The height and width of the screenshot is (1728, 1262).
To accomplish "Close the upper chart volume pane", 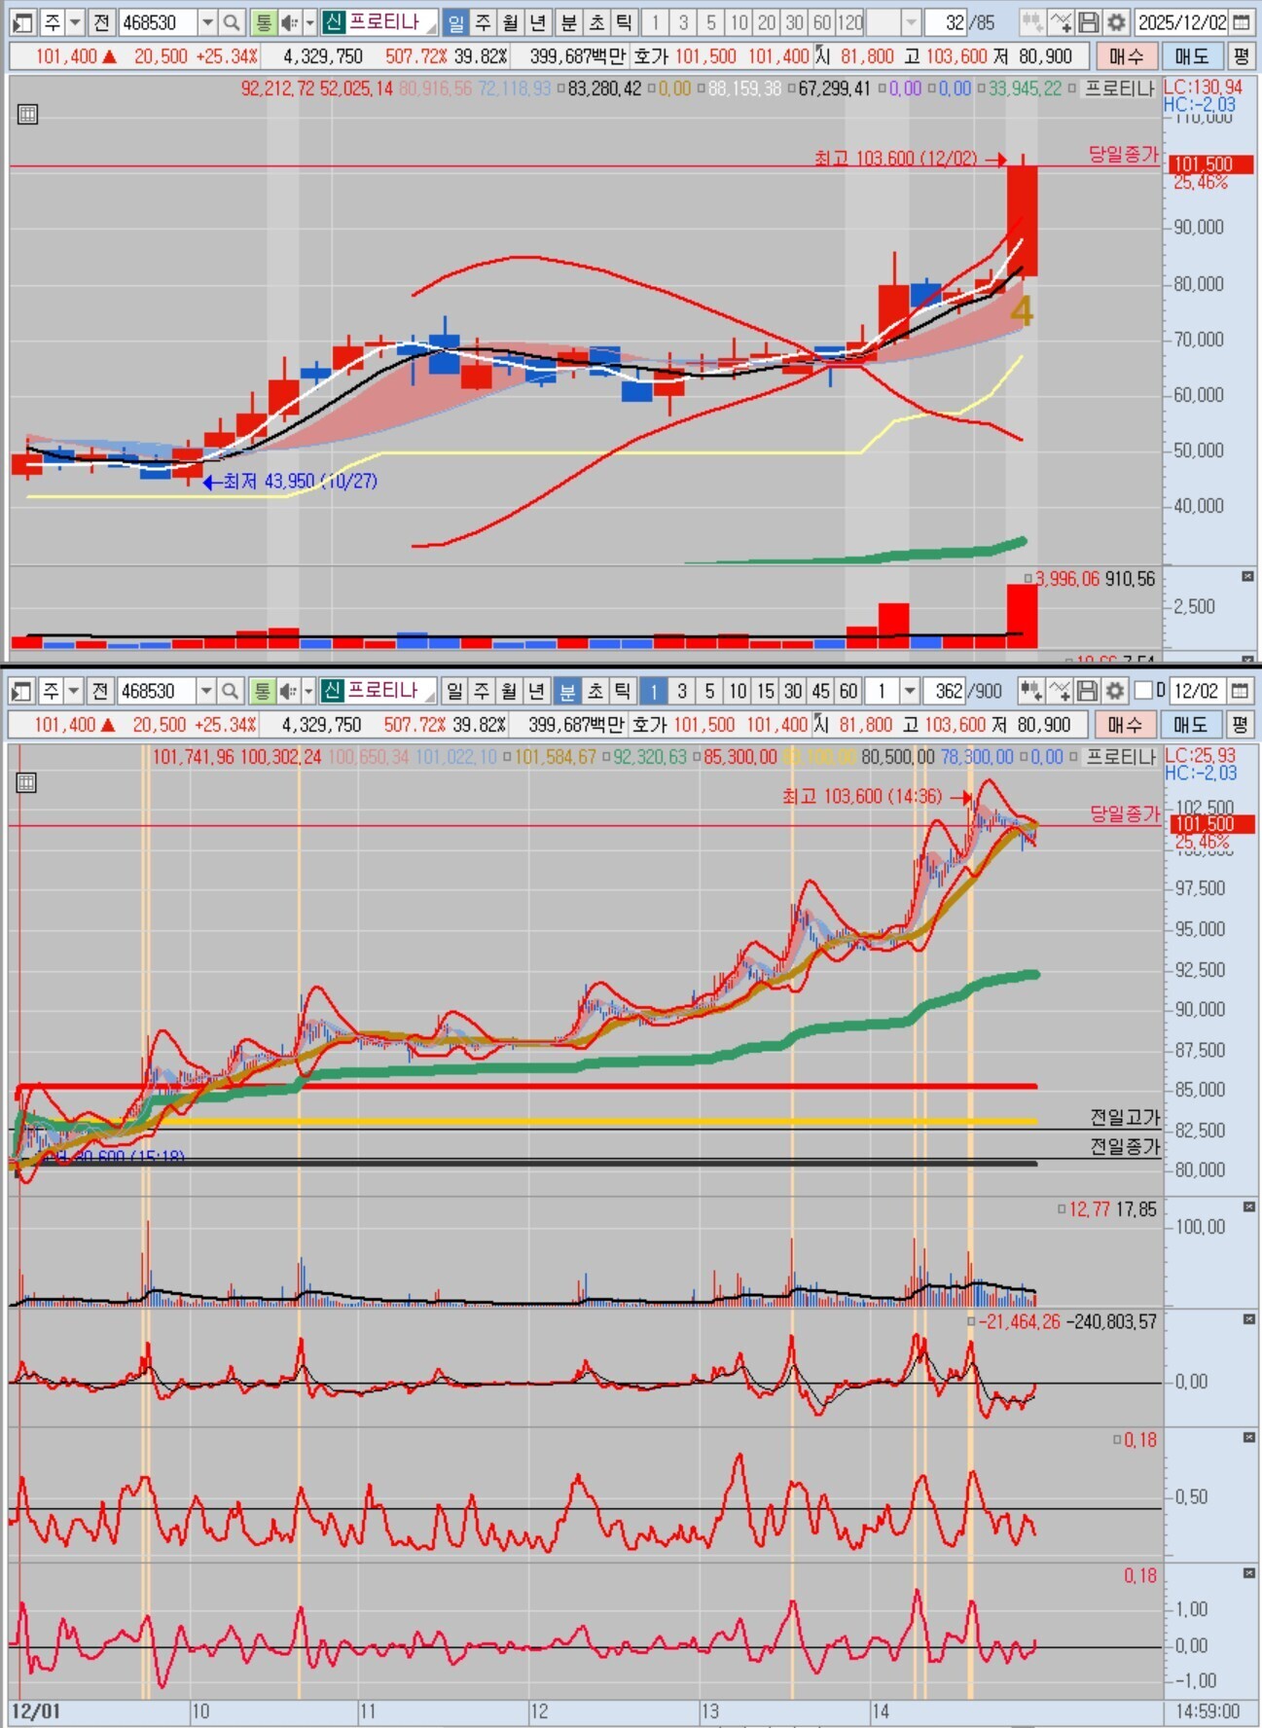I will coord(1248,577).
